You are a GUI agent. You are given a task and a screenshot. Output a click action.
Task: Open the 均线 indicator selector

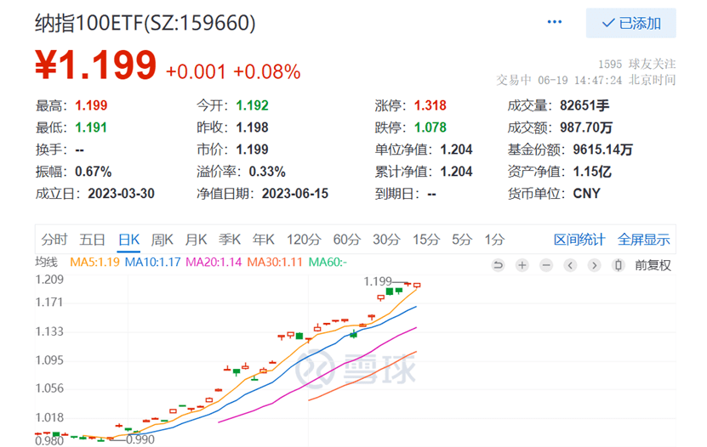pyautogui.click(x=47, y=263)
